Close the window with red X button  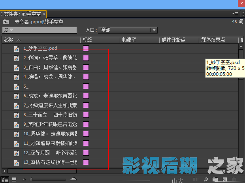pos(241,3)
